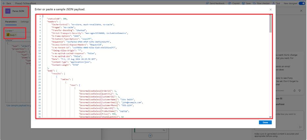307x140 pixels.
Task: Give thumbs up to Copilot response
Action: pos(295,90)
